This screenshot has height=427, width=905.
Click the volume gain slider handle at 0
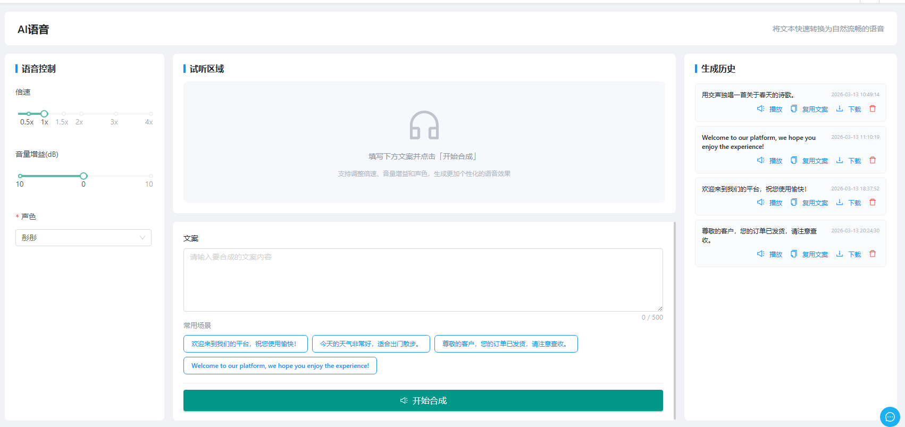click(83, 176)
